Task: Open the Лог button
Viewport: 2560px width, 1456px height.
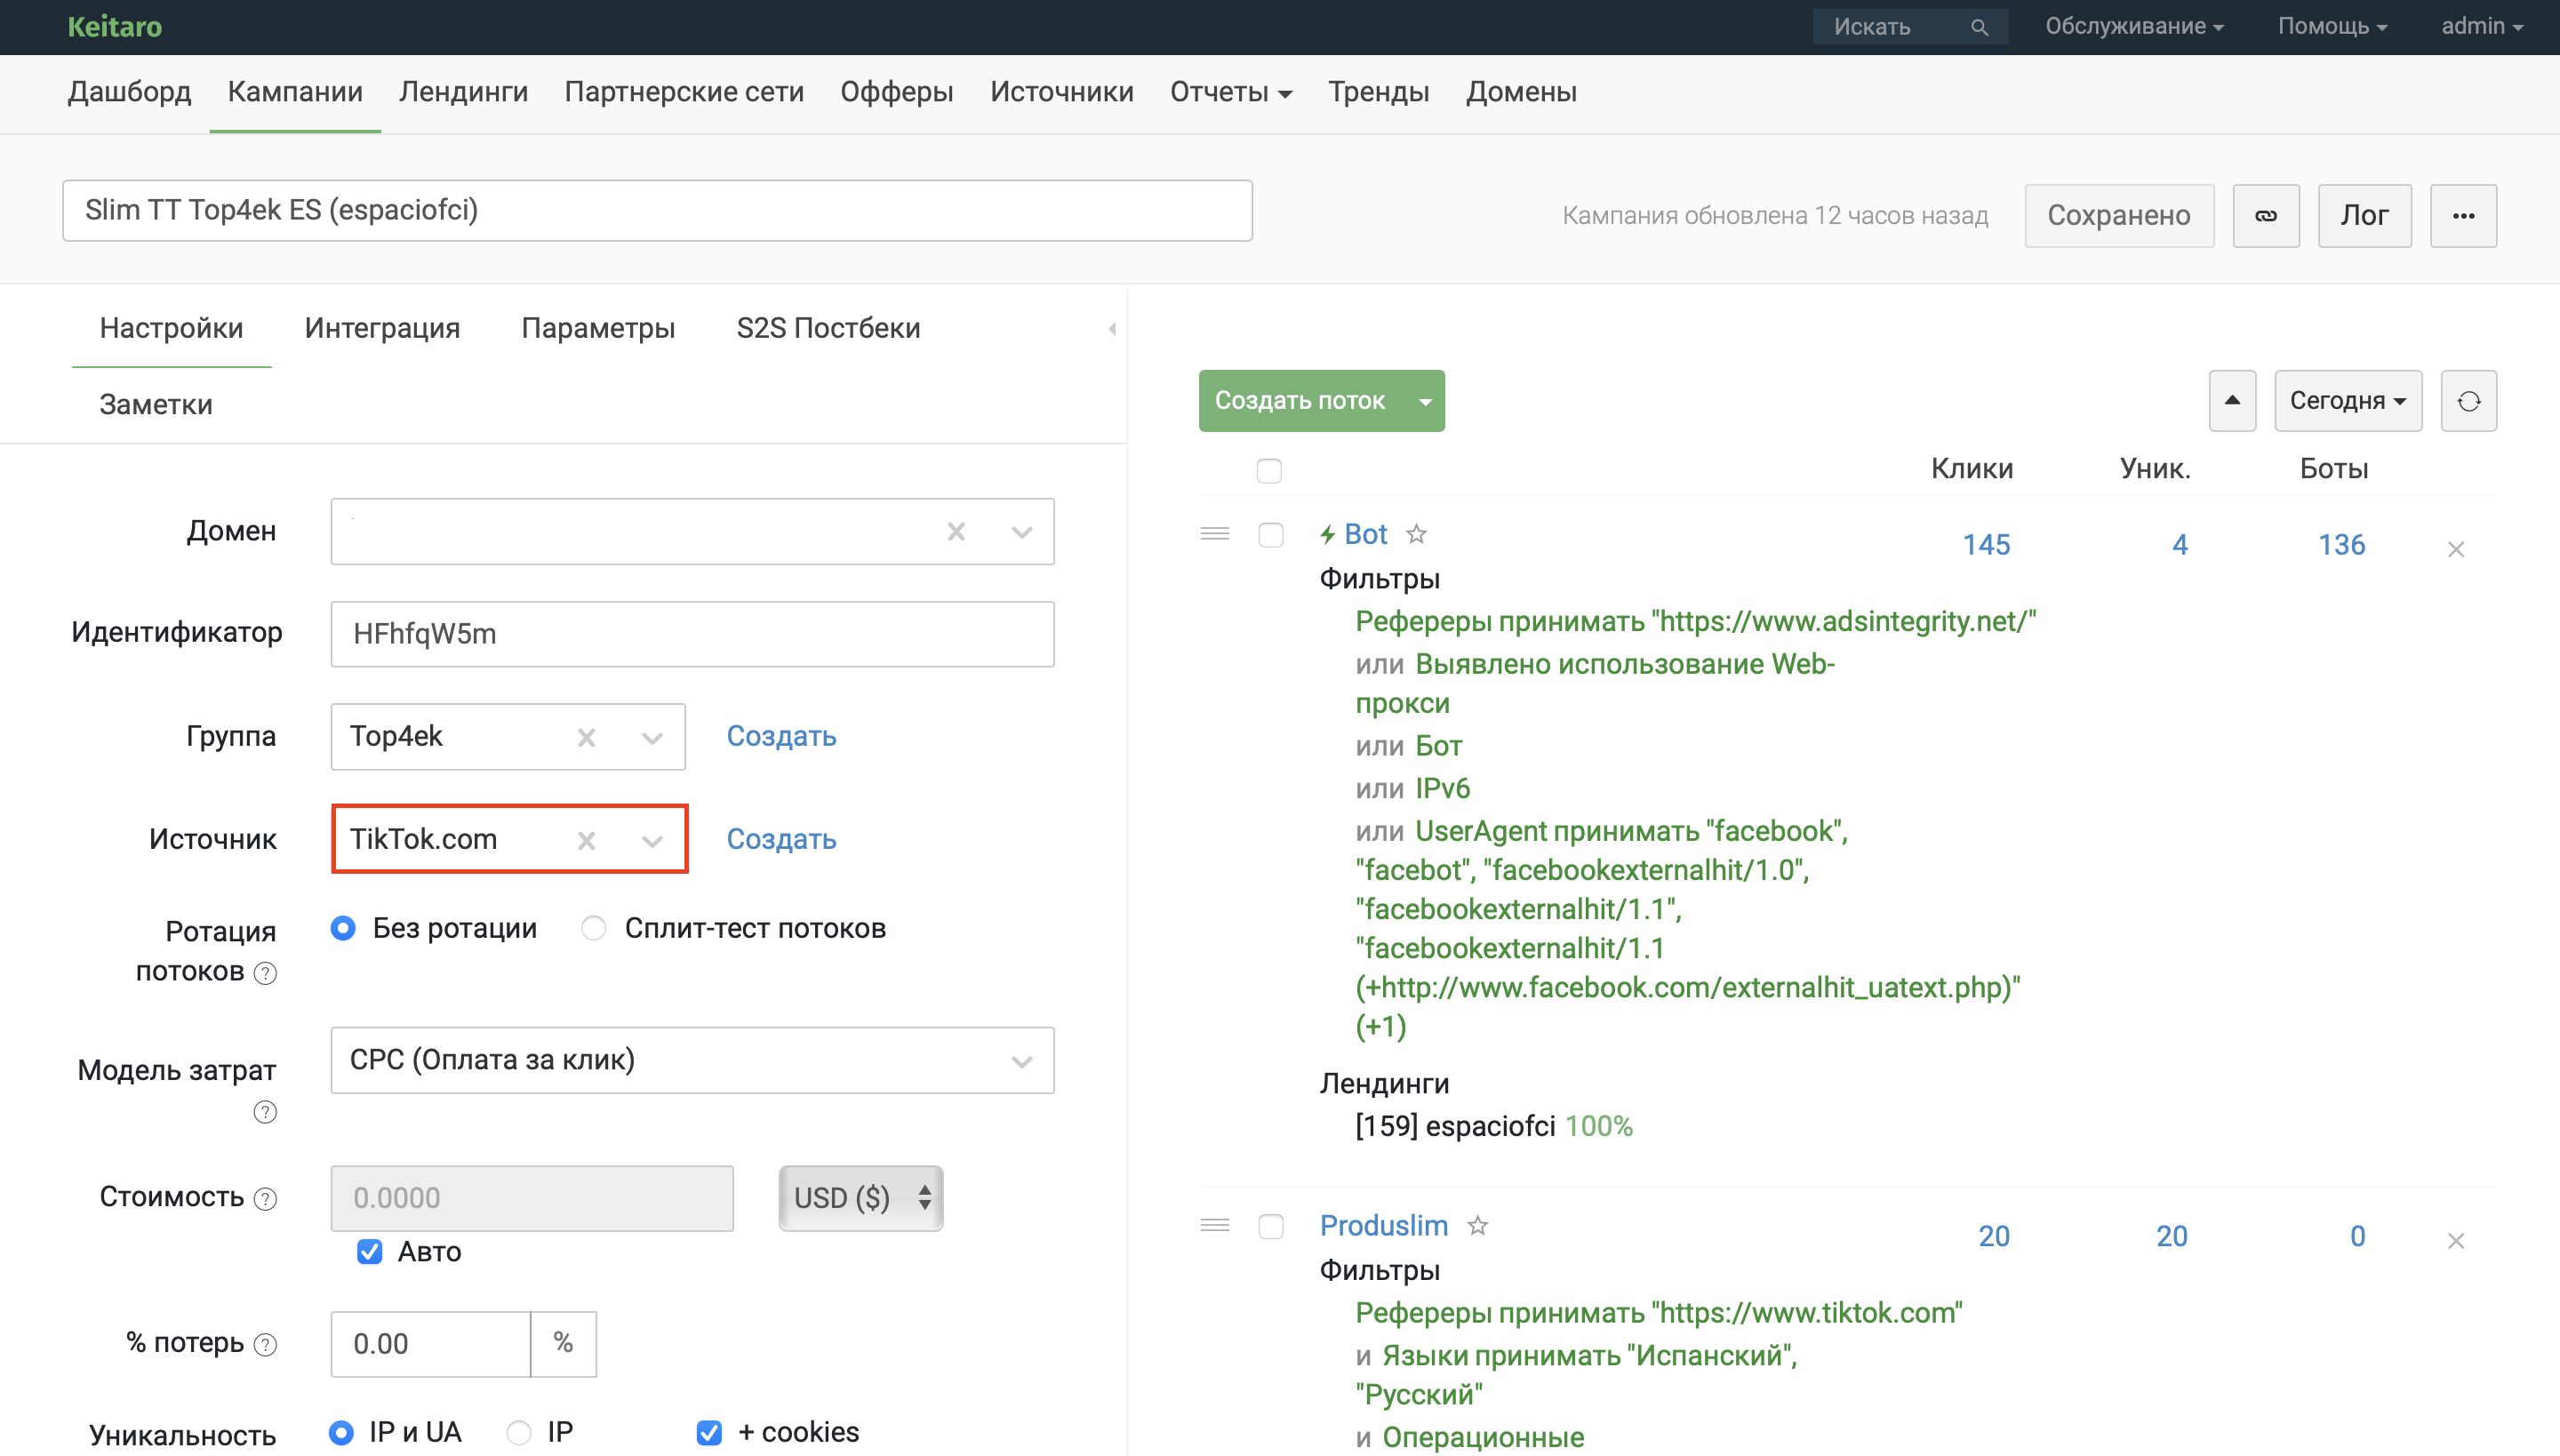Action: [2364, 215]
